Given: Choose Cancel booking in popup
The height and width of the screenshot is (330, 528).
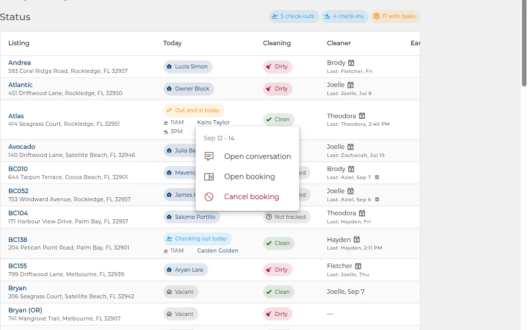Looking at the screenshot, I should coord(247,197).
